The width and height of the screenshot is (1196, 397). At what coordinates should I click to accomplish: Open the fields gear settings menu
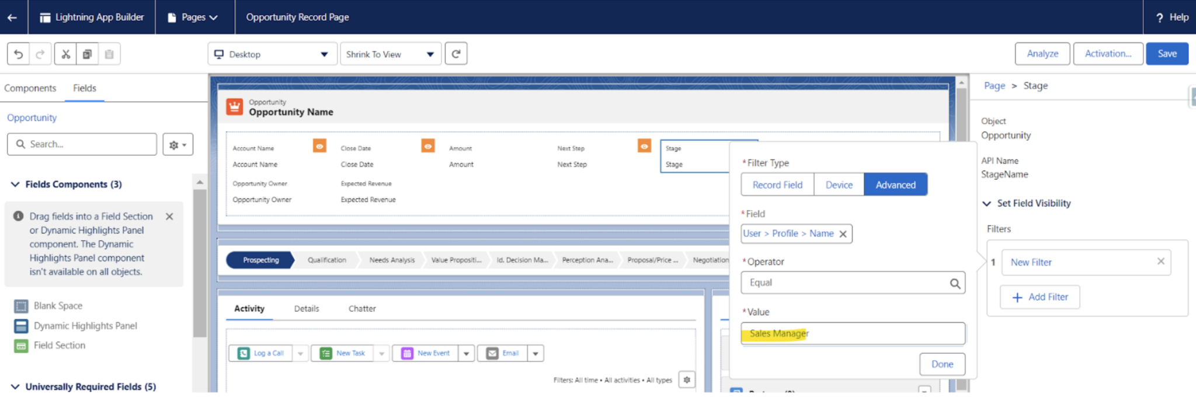coord(178,145)
